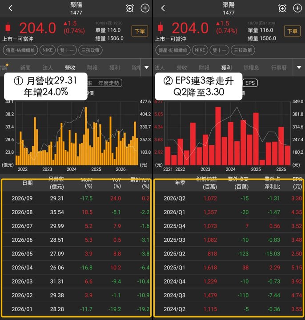Toggle 年度走勢 chart view

(x=108, y=83)
